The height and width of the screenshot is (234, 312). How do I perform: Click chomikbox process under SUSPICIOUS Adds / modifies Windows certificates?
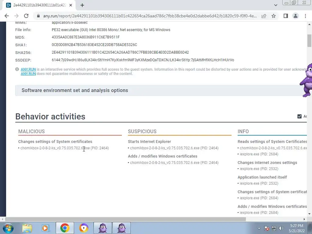(174, 163)
